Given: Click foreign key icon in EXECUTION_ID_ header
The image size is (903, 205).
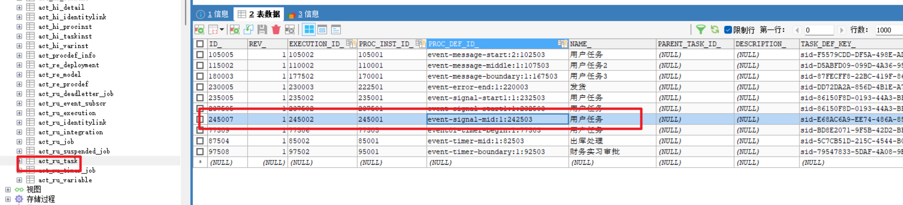Looking at the screenshot, I should tap(351, 44).
